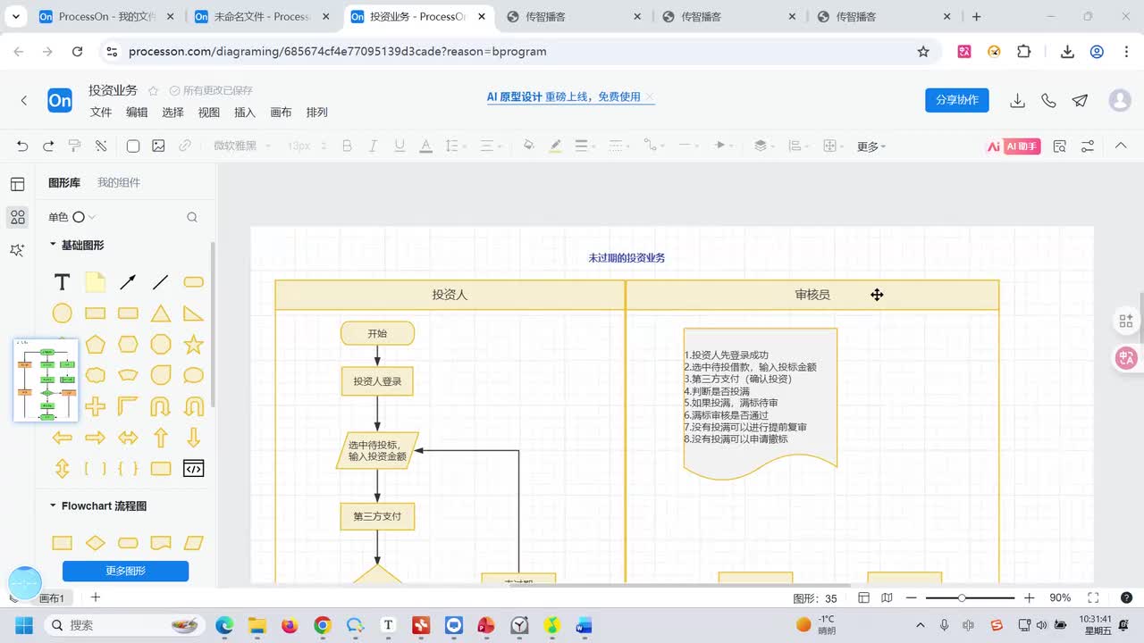Image resolution: width=1144 pixels, height=643 pixels.
Task: Select the pentagon shape
Action: click(95, 344)
